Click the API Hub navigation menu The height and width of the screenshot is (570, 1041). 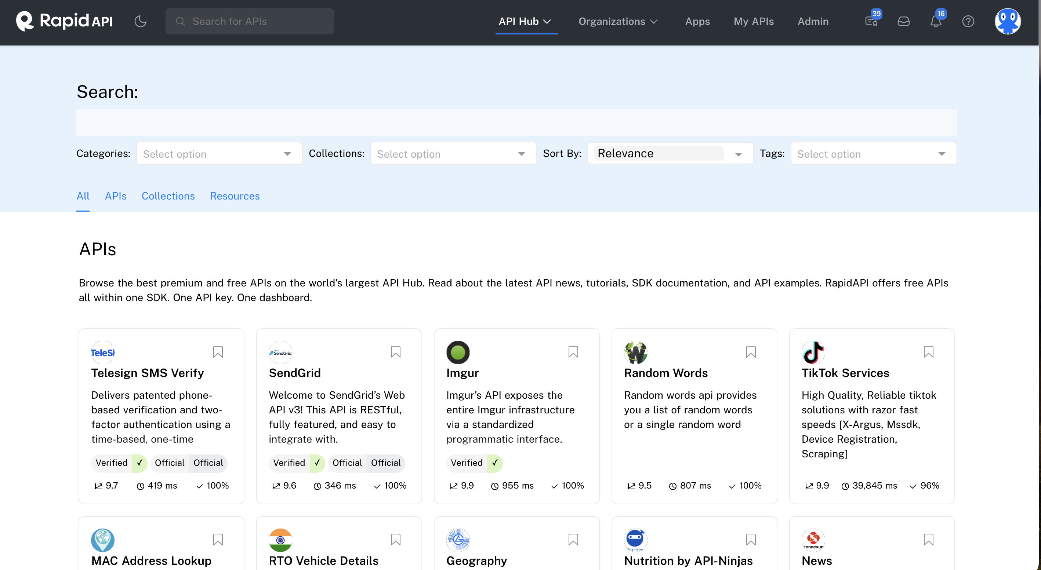click(x=526, y=21)
